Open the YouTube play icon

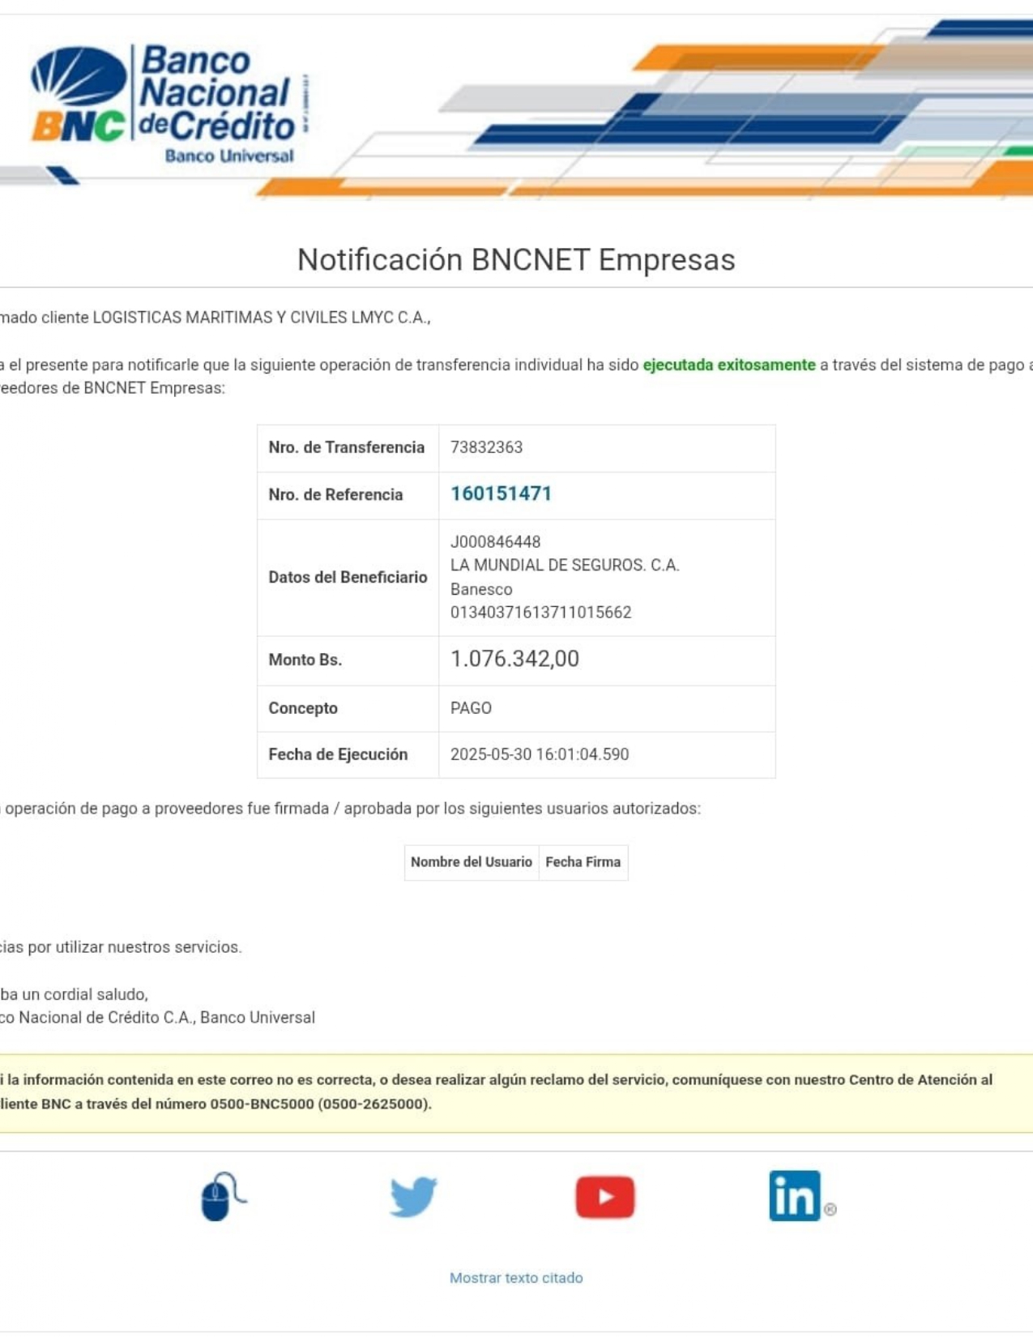pos(604,1196)
